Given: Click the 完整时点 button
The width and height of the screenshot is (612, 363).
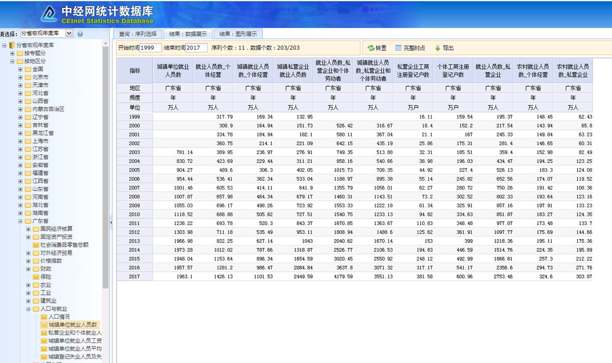Looking at the screenshot, I should 410,48.
